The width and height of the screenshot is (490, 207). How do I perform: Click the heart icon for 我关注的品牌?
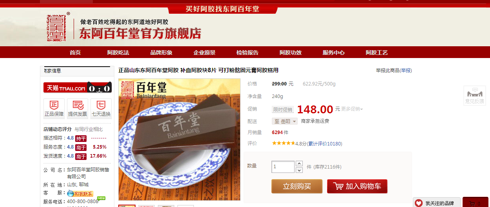point(419,203)
